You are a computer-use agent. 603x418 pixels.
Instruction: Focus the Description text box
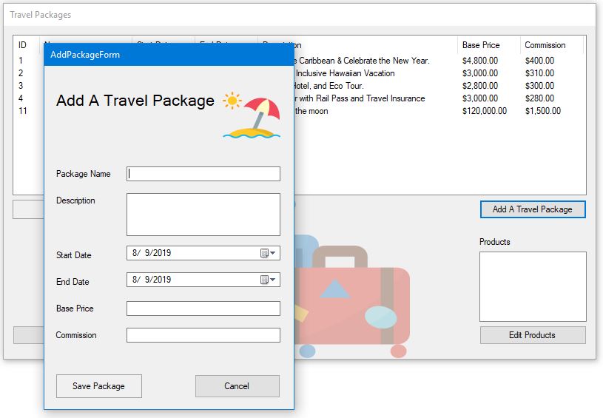point(203,215)
